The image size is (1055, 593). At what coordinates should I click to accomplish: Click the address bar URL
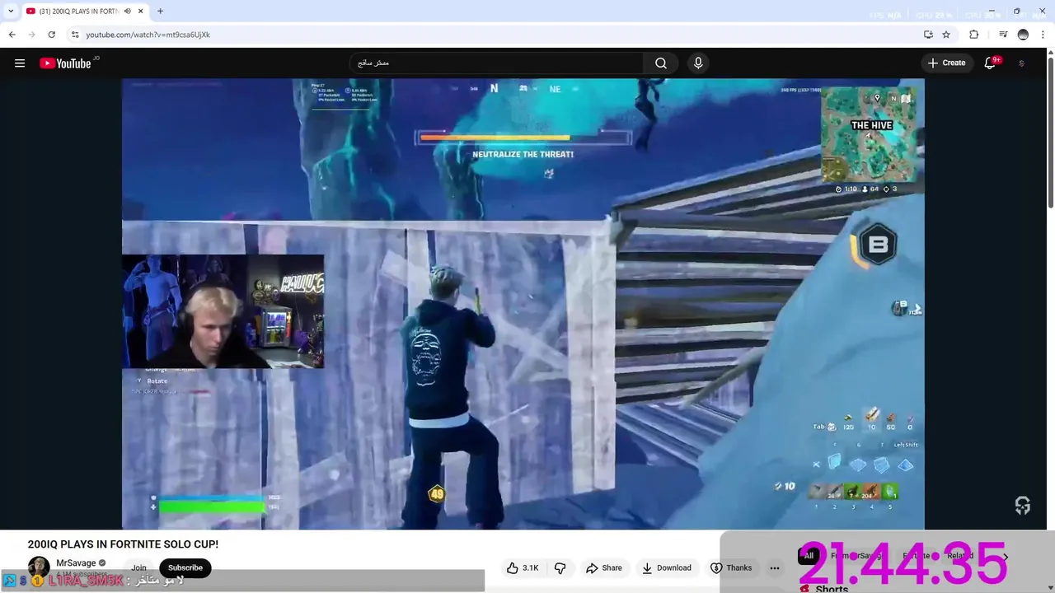coord(148,35)
